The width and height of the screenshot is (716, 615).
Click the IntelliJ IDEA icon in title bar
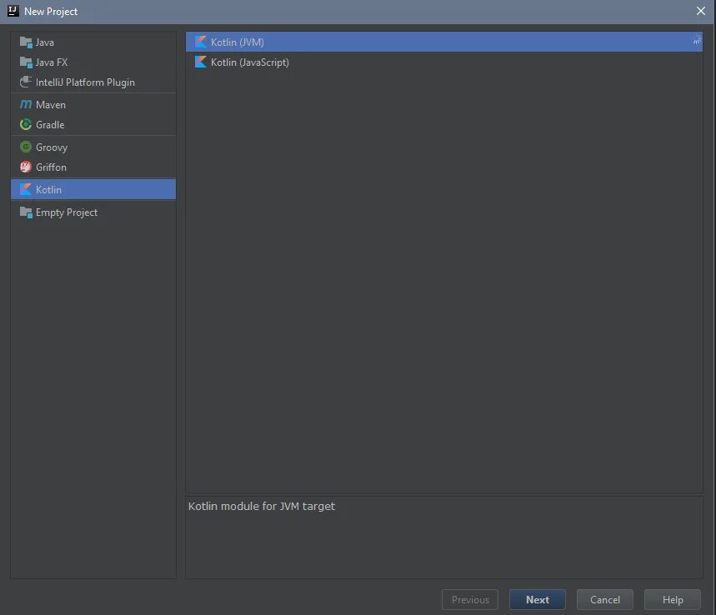pos(13,11)
